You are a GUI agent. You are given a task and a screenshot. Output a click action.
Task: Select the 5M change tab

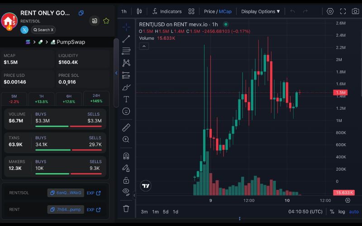(x=14, y=99)
